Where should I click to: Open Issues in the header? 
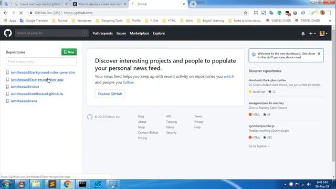[x=121, y=33]
